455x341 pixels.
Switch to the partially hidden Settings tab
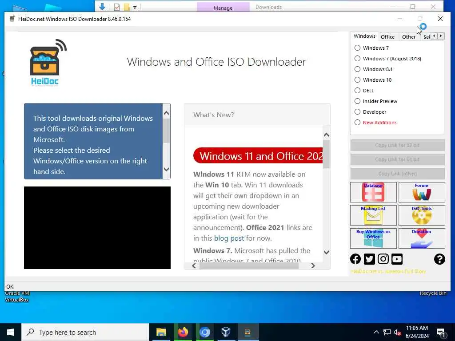coord(426,37)
